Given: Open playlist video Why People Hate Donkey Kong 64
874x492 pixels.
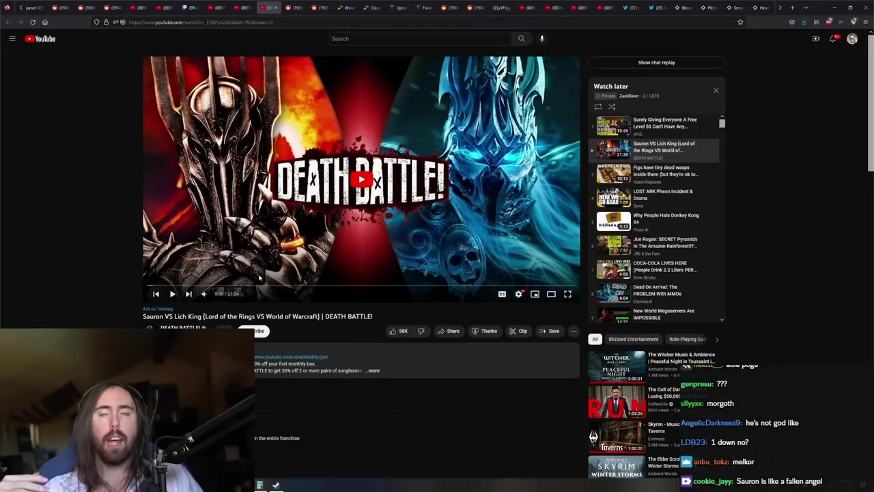Looking at the screenshot, I should 654,222.
